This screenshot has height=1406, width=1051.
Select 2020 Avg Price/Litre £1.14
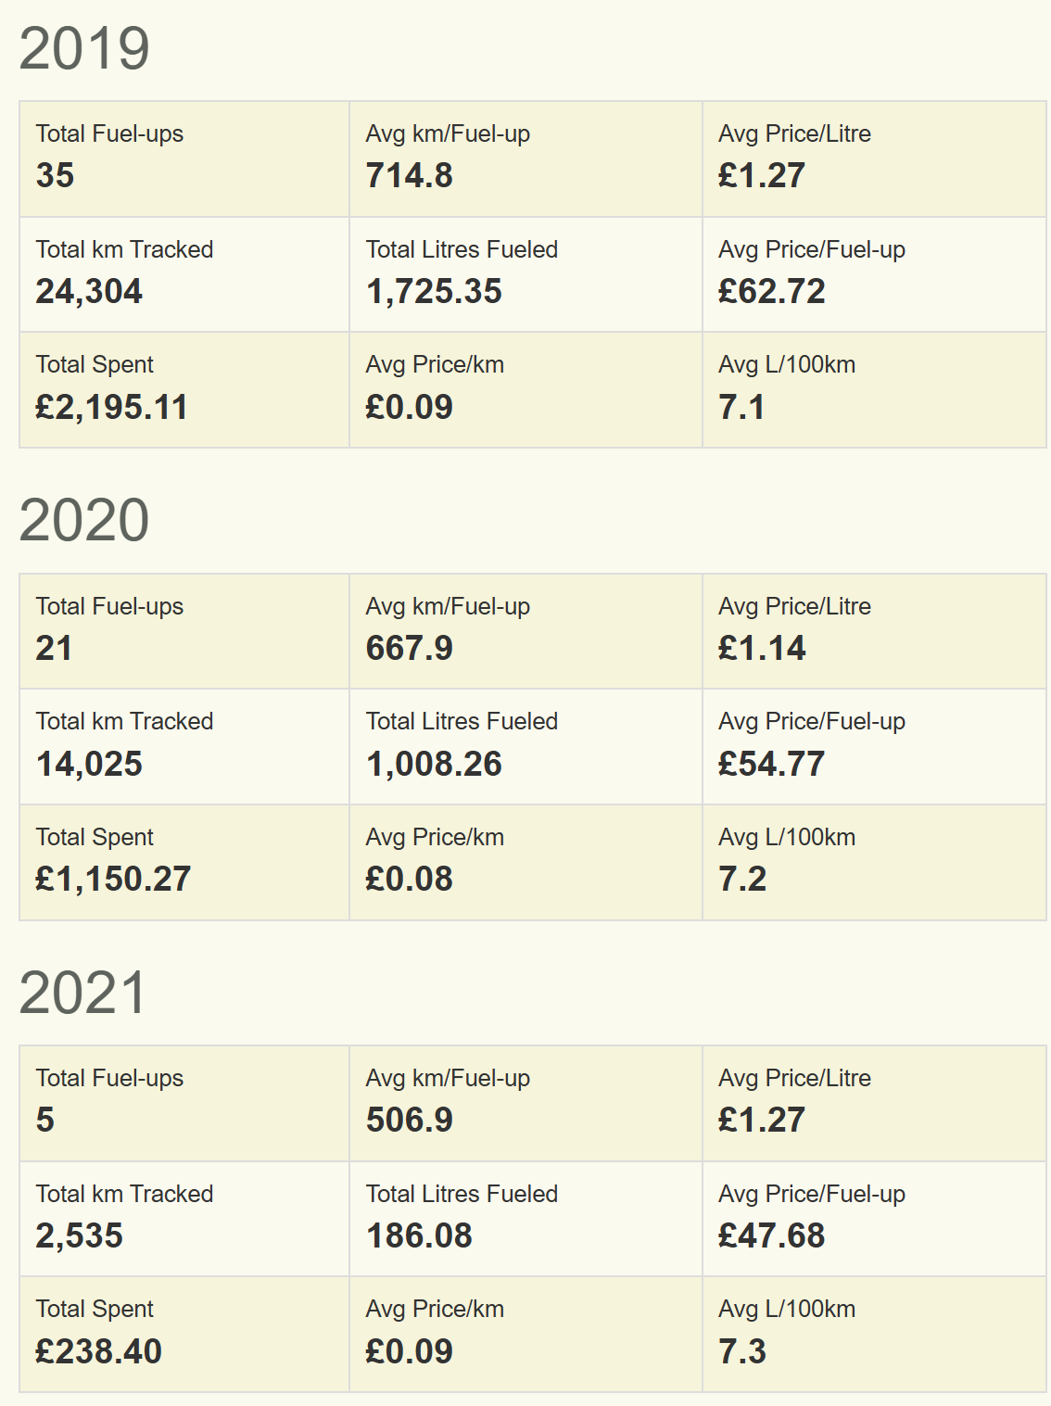tap(762, 648)
